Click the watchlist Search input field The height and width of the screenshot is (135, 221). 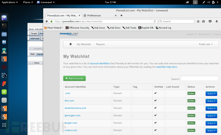point(200,79)
